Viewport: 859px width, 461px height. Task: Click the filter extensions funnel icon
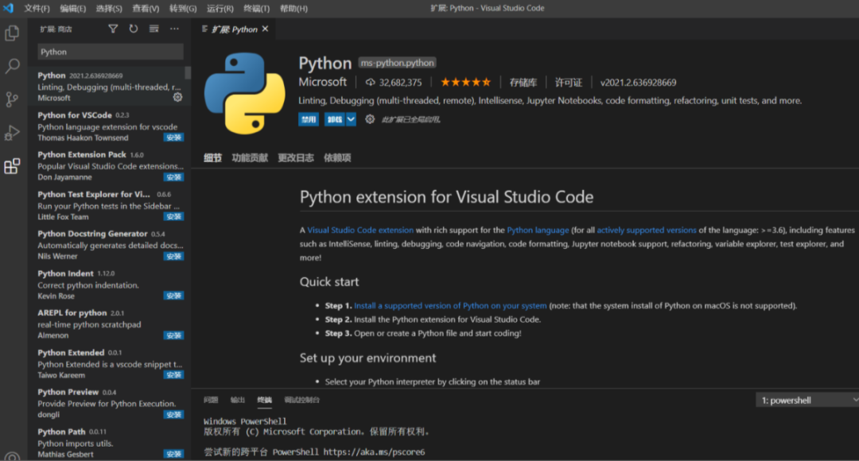(x=113, y=29)
